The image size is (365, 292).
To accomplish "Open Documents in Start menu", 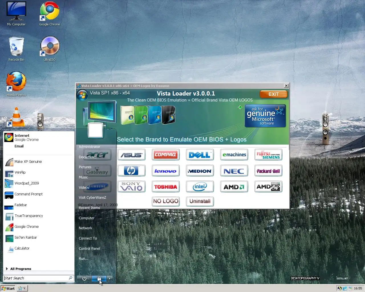I will coord(88,157).
